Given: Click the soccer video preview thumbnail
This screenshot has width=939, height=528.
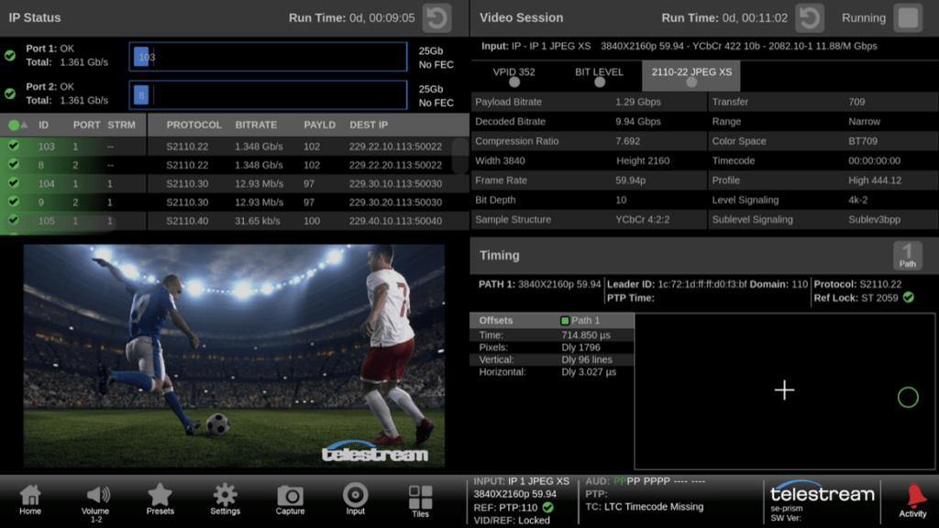Looking at the screenshot, I should [234, 356].
